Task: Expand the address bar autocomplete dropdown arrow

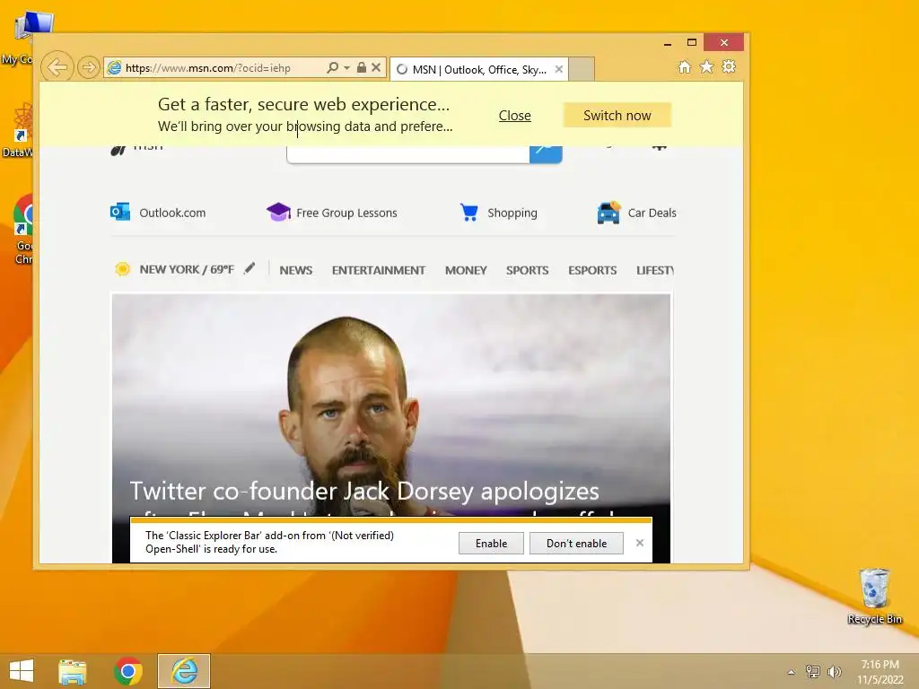Action: (346, 68)
